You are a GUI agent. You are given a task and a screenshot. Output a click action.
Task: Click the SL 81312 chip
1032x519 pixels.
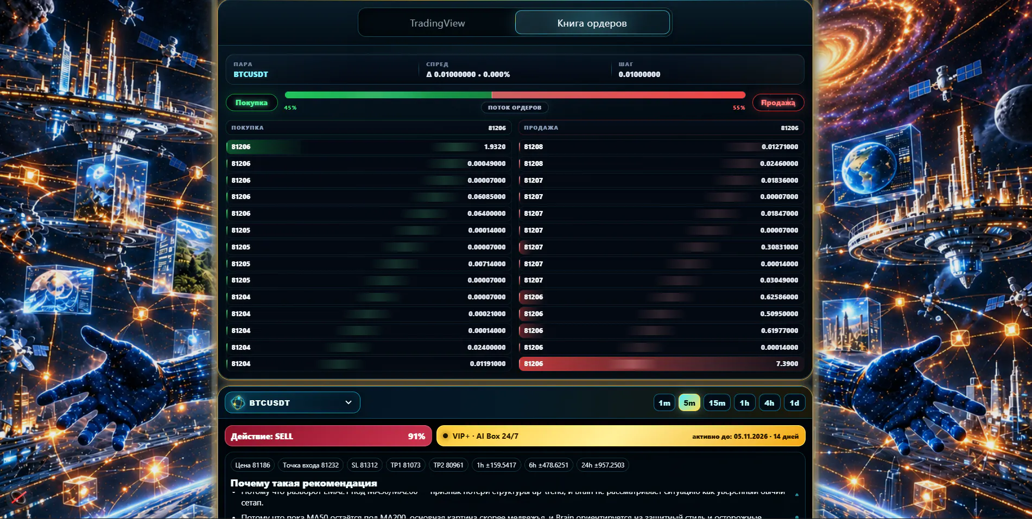pos(364,465)
